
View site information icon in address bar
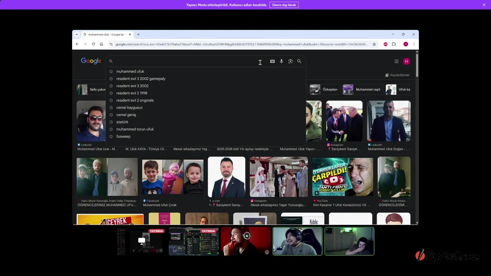click(x=111, y=44)
